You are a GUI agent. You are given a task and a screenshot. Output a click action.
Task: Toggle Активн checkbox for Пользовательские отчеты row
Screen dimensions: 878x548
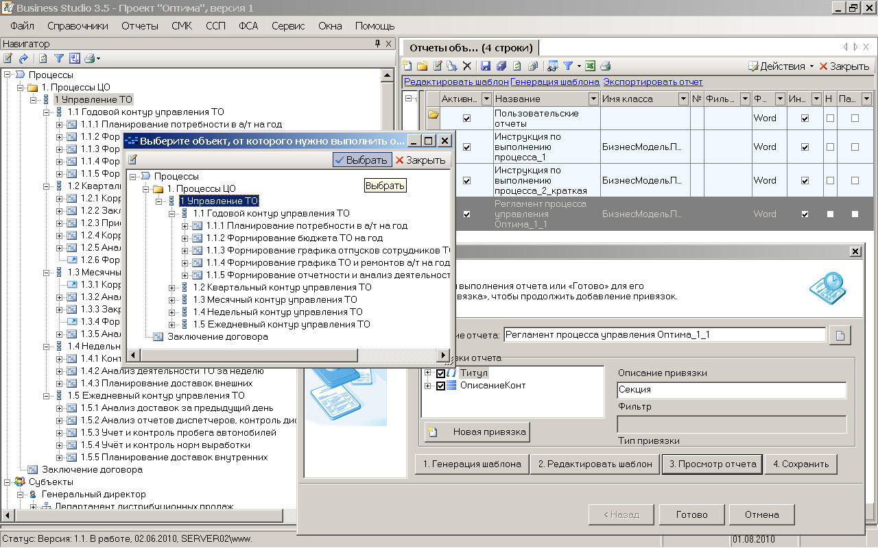[467, 119]
